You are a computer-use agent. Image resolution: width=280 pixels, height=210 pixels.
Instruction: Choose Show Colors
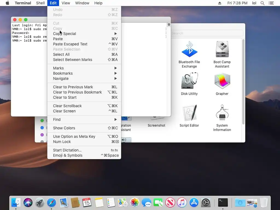point(84,128)
